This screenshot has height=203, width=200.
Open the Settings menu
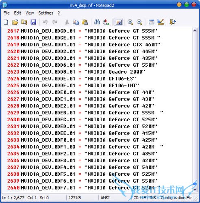click(x=46, y=13)
